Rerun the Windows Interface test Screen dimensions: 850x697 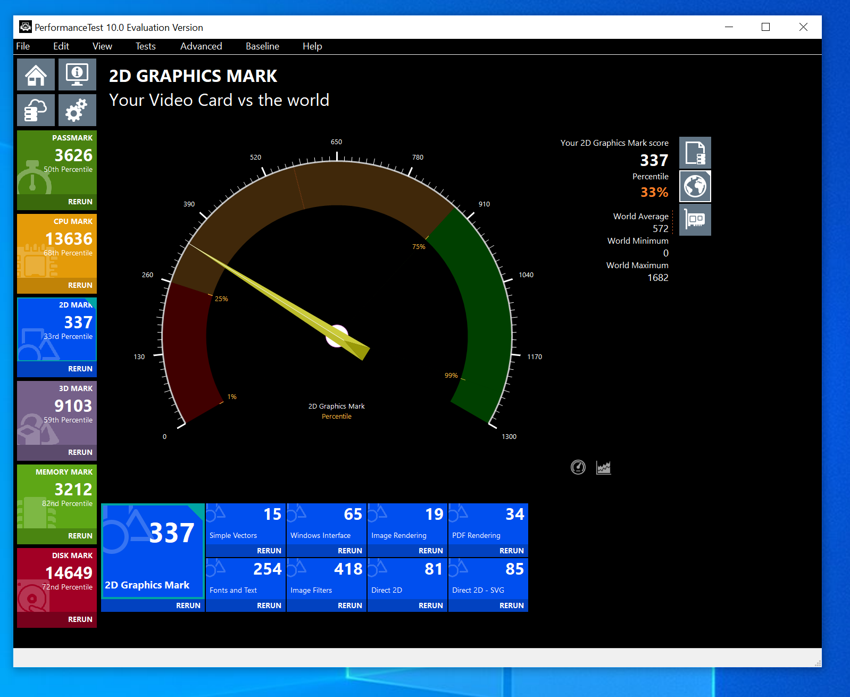[350, 551]
